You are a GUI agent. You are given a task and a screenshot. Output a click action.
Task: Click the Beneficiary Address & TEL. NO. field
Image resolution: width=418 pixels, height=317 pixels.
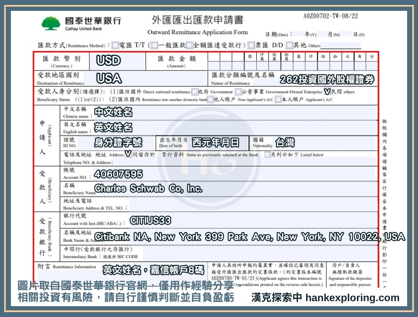pos(253,204)
